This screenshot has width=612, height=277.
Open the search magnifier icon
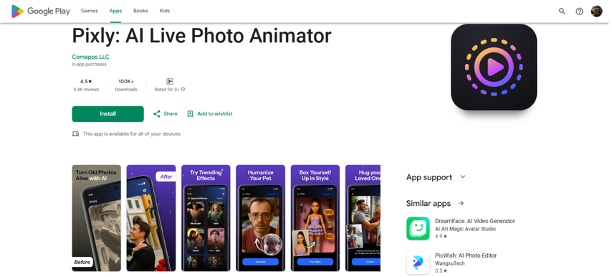562,11
